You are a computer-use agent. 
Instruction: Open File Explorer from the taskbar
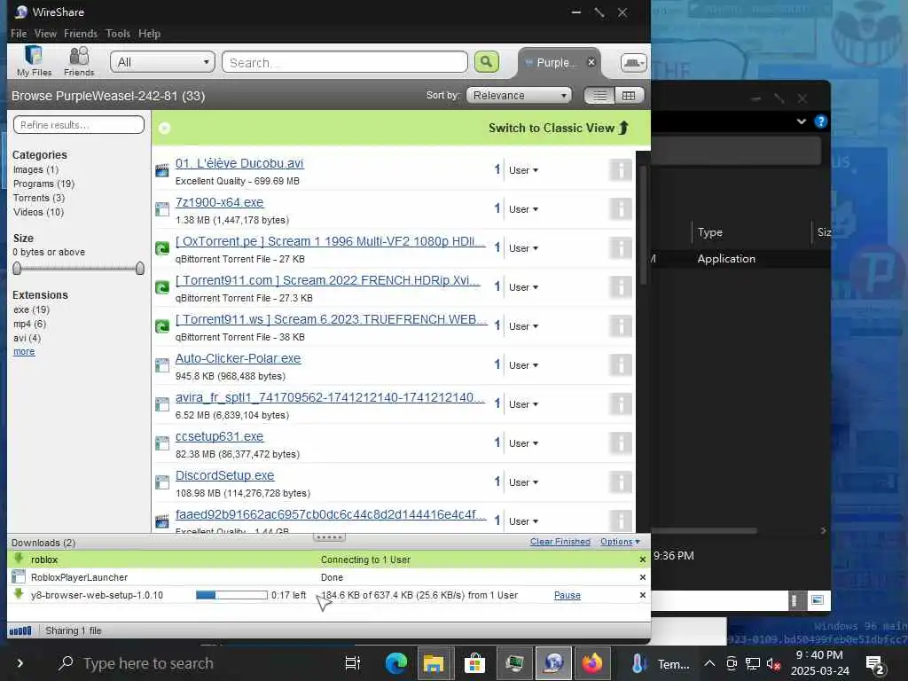pyautogui.click(x=433, y=663)
